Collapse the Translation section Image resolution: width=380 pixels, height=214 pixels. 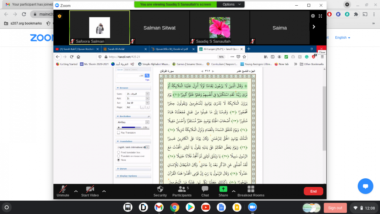(133, 141)
